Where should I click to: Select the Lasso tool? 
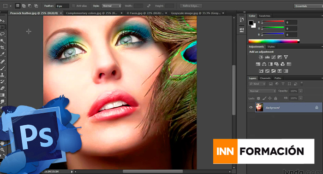pos(2,34)
